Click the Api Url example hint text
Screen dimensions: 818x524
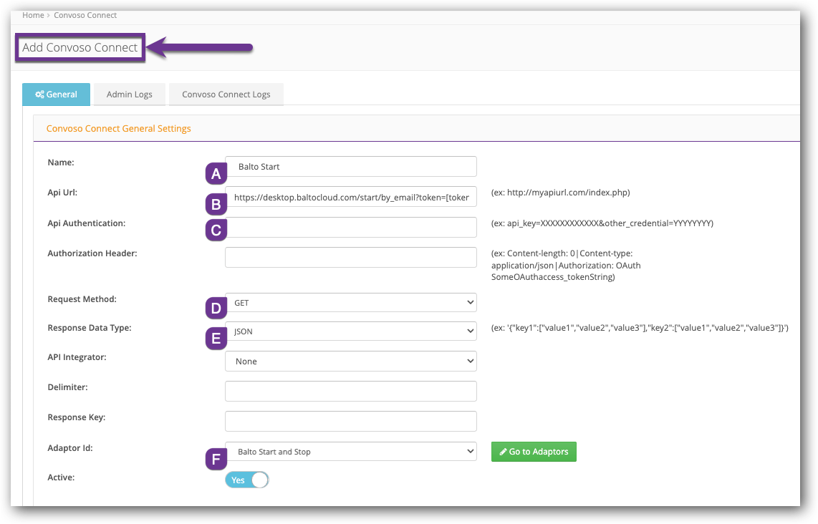pyautogui.click(x=560, y=193)
